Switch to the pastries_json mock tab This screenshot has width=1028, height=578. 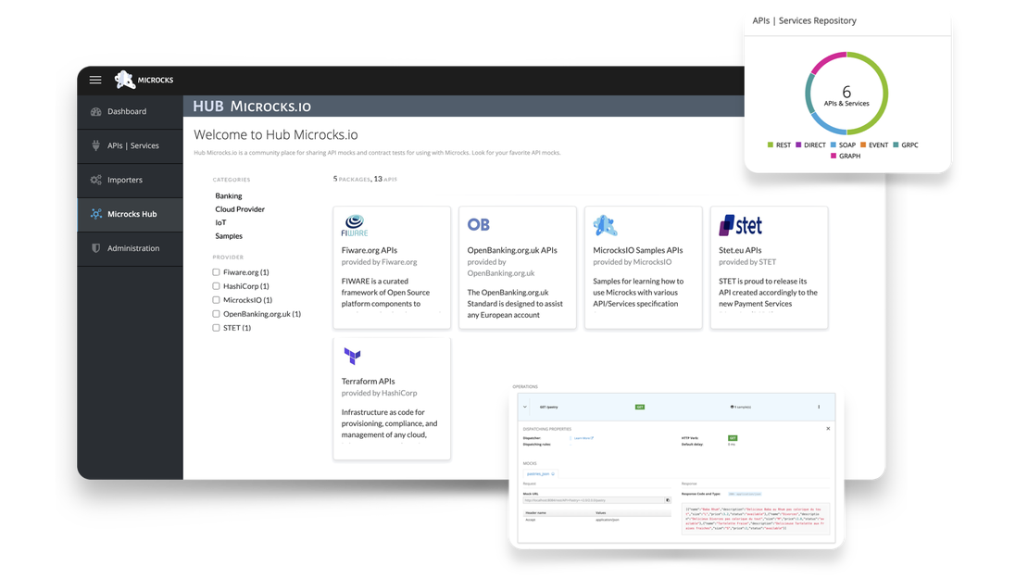(x=540, y=473)
